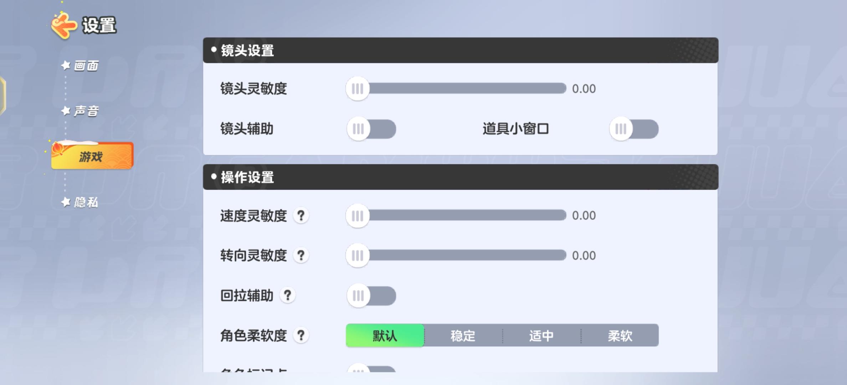Enable the 道具小窗口 switch
Viewport: 847px width, 385px height.
click(634, 129)
